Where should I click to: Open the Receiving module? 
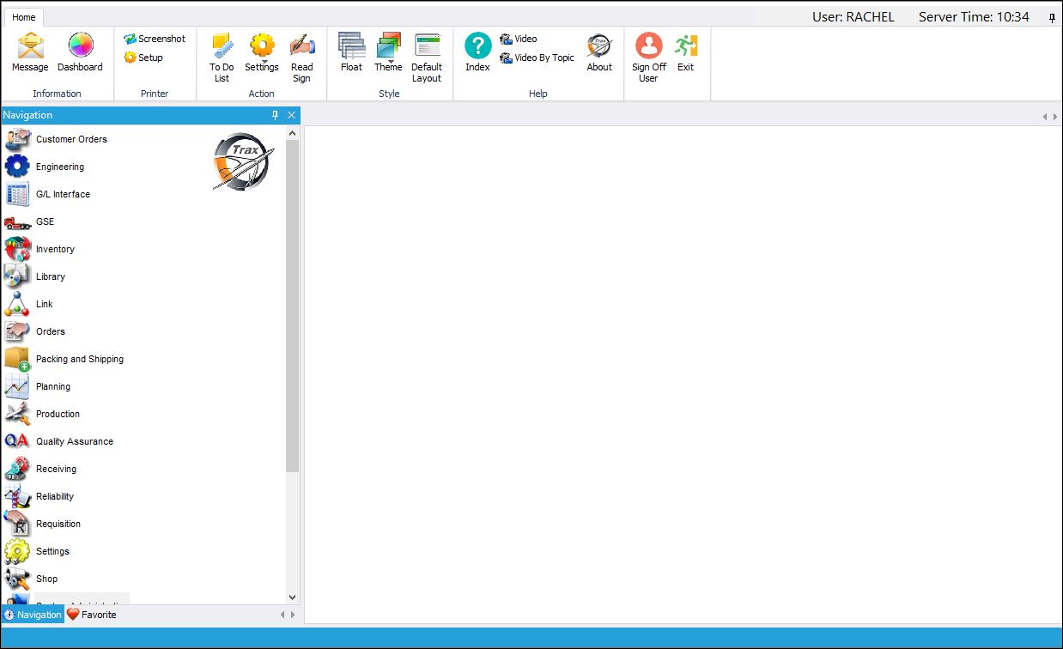40,469
